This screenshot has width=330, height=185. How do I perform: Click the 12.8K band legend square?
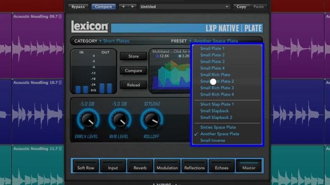tap(157, 56)
